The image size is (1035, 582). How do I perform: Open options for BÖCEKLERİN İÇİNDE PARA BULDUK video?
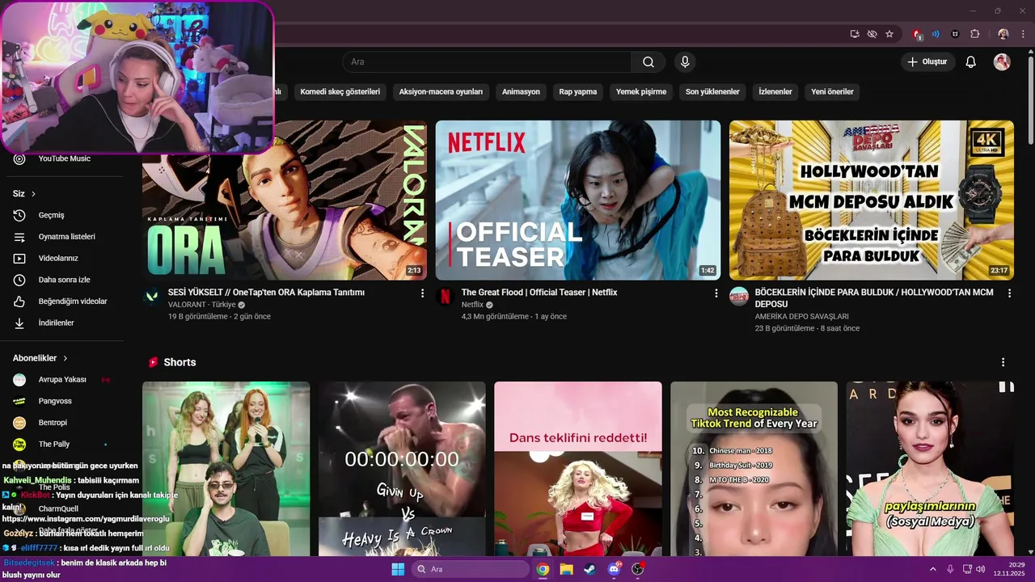point(1009,293)
